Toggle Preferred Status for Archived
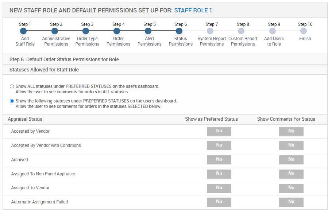 [x=219, y=160]
